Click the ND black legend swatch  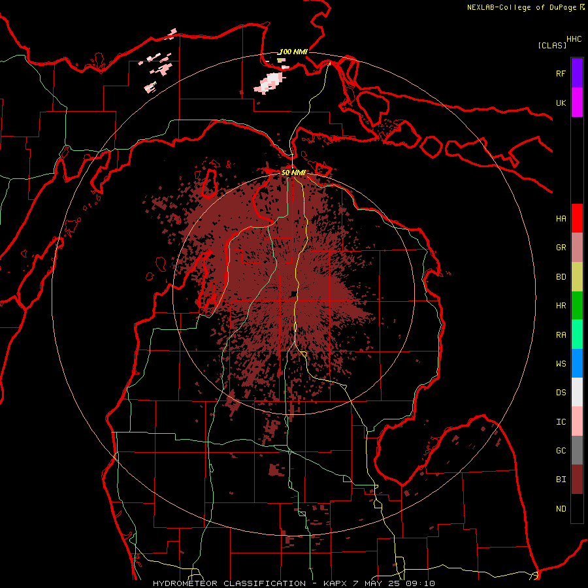click(x=577, y=508)
